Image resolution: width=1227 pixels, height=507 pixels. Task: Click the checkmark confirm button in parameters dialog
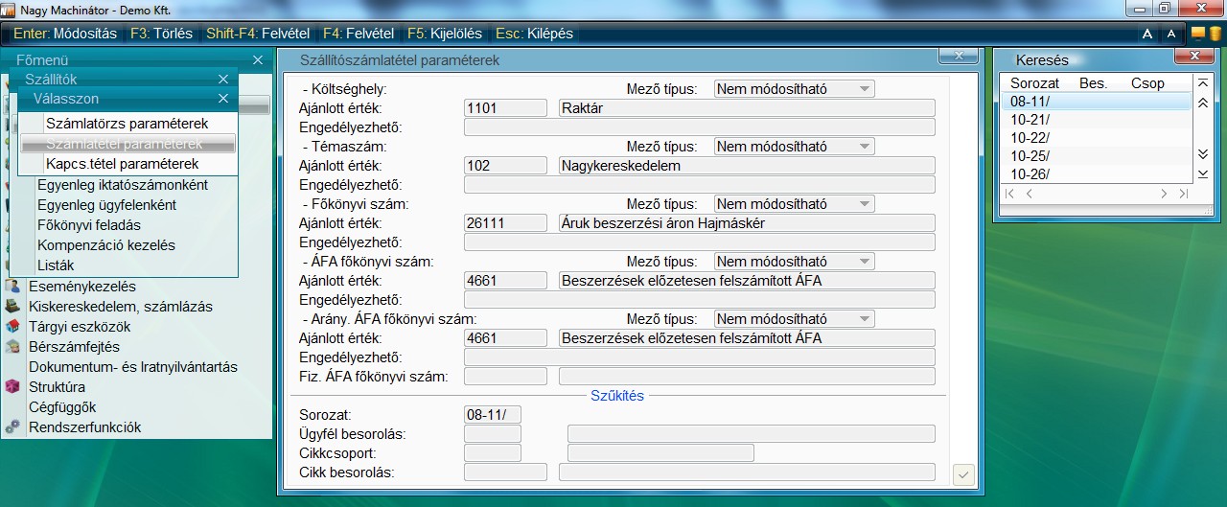(964, 473)
